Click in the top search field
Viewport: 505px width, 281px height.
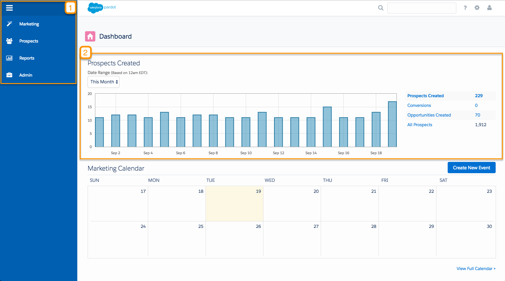pos(422,8)
